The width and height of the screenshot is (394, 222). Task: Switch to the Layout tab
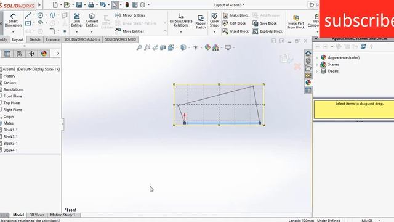18,39
